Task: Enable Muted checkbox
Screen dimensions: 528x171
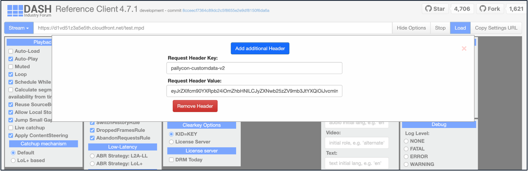Action: (11, 67)
